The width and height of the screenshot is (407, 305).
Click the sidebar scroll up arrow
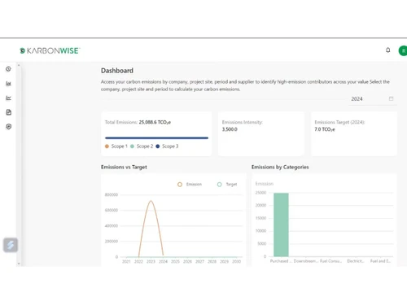19,65
